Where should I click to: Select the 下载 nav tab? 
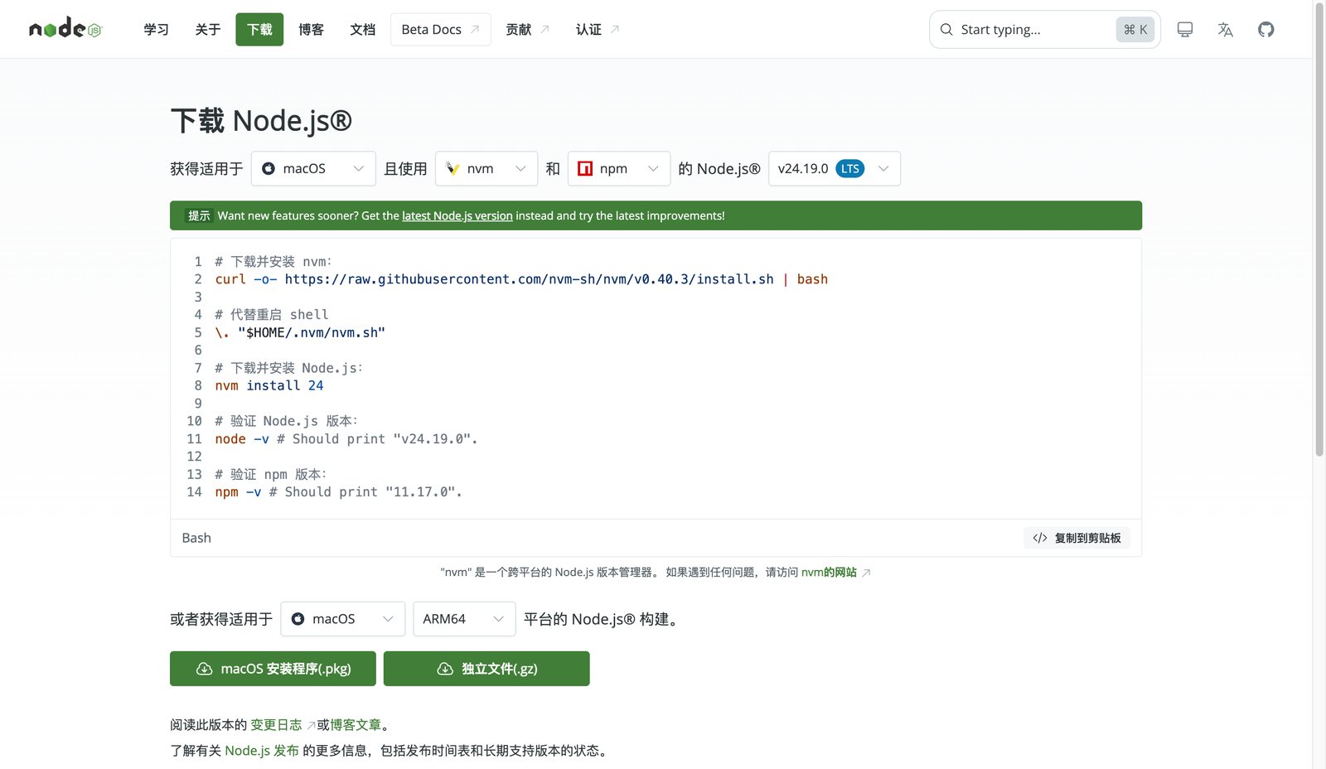[259, 29]
